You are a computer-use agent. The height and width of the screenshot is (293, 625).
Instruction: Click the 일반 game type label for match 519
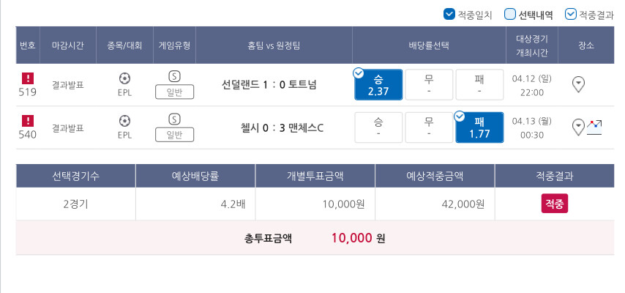(x=174, y=92)
